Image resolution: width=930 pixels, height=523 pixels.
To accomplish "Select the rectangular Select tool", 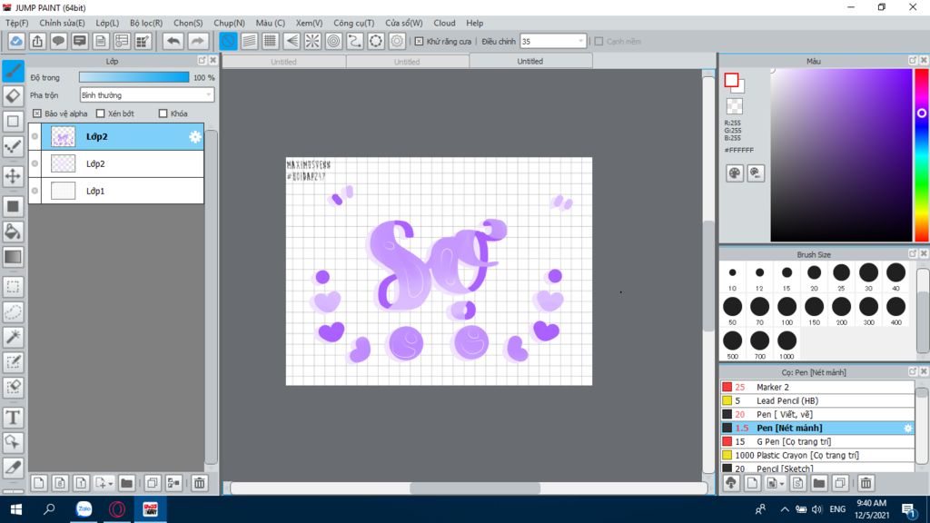I will (13, 287).
